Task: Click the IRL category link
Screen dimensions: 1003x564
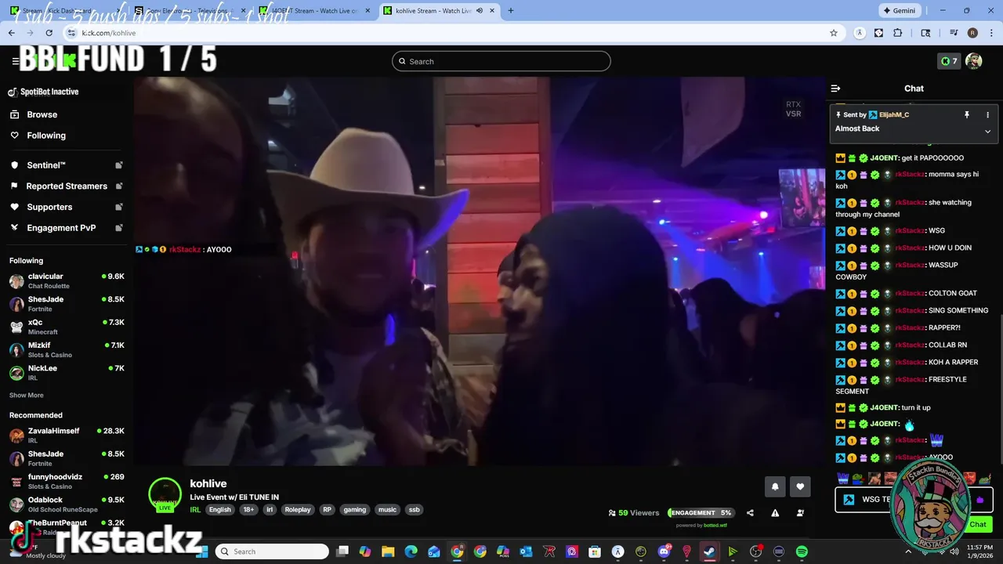Action: (195, 510)
